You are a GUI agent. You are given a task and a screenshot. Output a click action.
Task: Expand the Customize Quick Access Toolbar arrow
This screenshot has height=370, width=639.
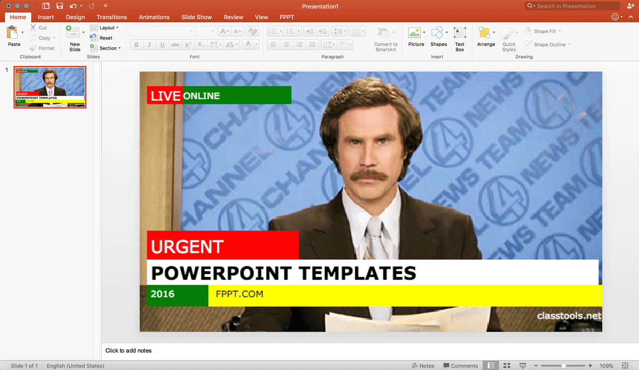click(105, 6)
